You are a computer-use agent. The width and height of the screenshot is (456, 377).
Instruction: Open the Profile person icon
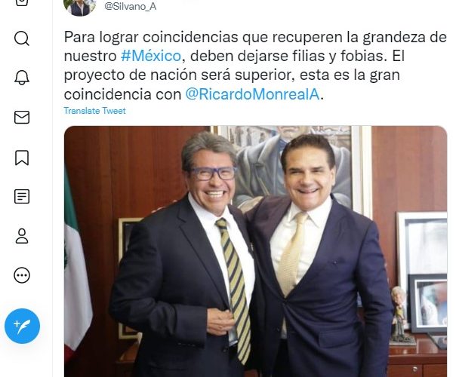22,236
